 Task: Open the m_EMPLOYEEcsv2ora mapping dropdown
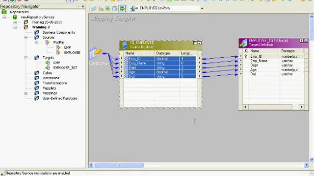[202, 8]
